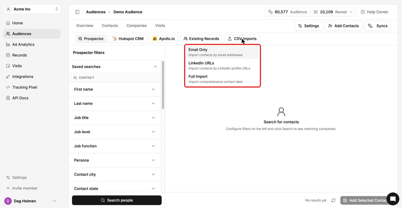402x208 pixels.
Task: Select Hubspot CRM source
Action: [x=128, y=39]
